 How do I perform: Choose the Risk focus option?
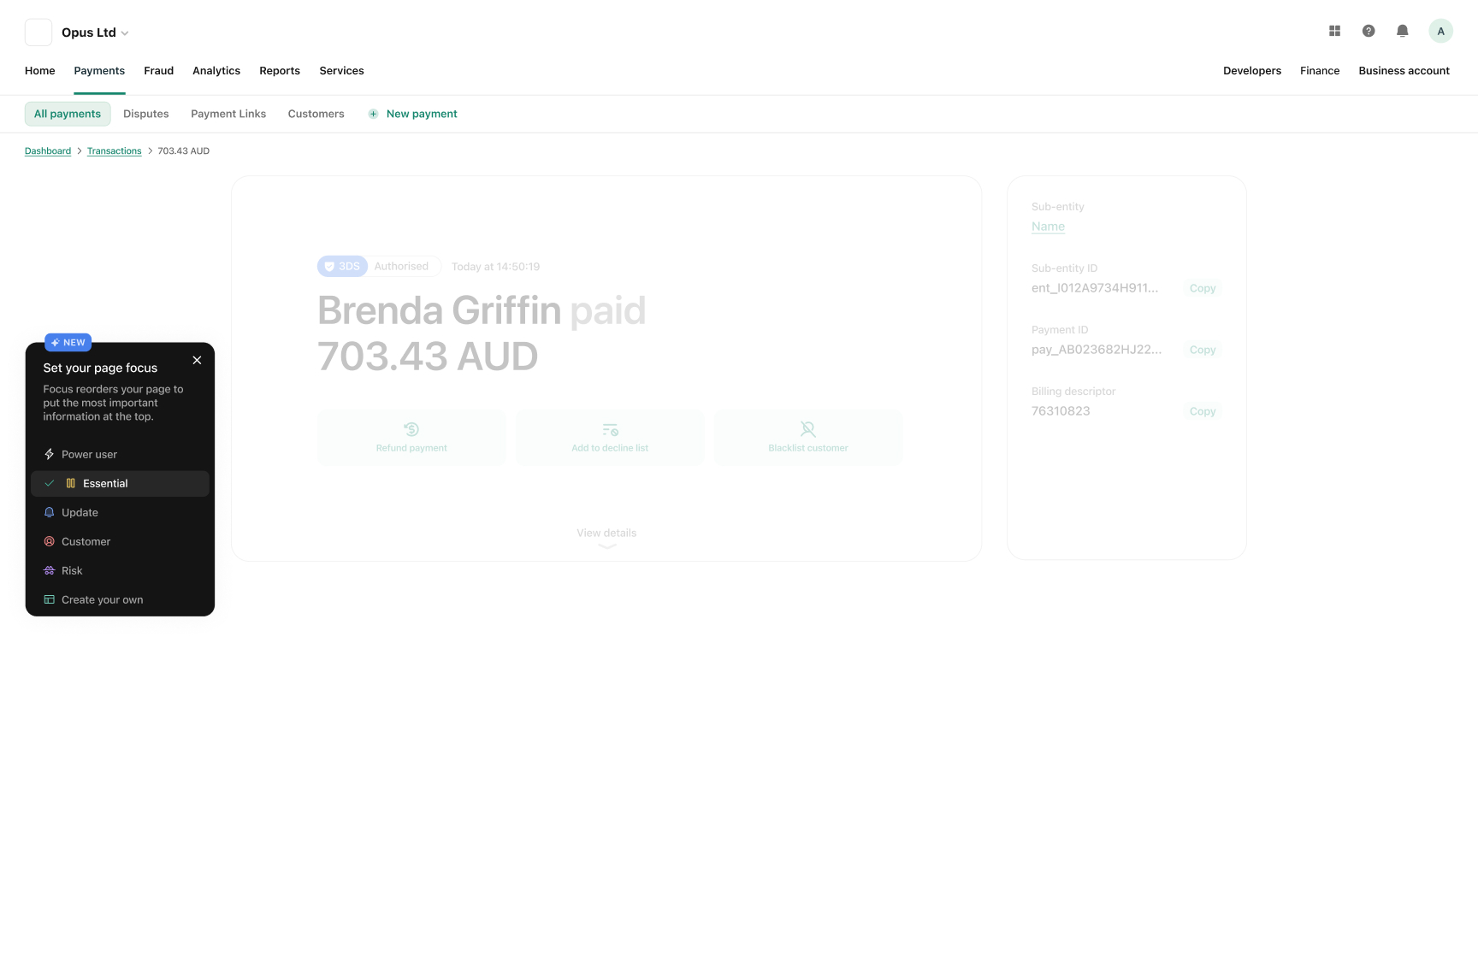(120, 570)
